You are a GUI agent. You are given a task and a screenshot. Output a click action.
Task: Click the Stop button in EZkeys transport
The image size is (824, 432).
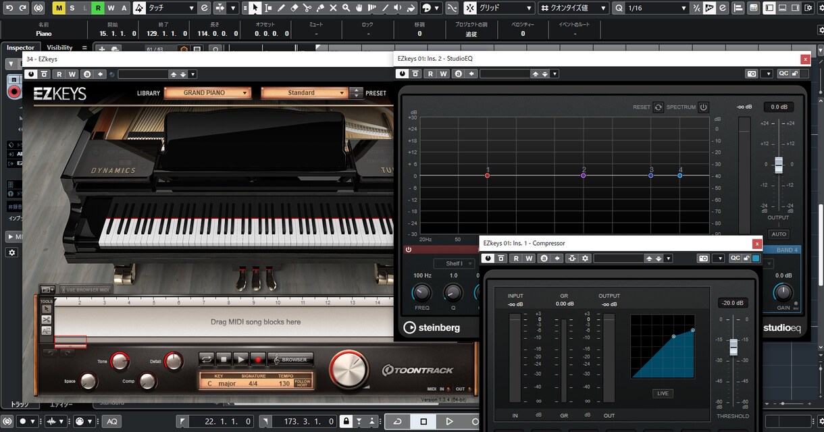coord(224,359)
